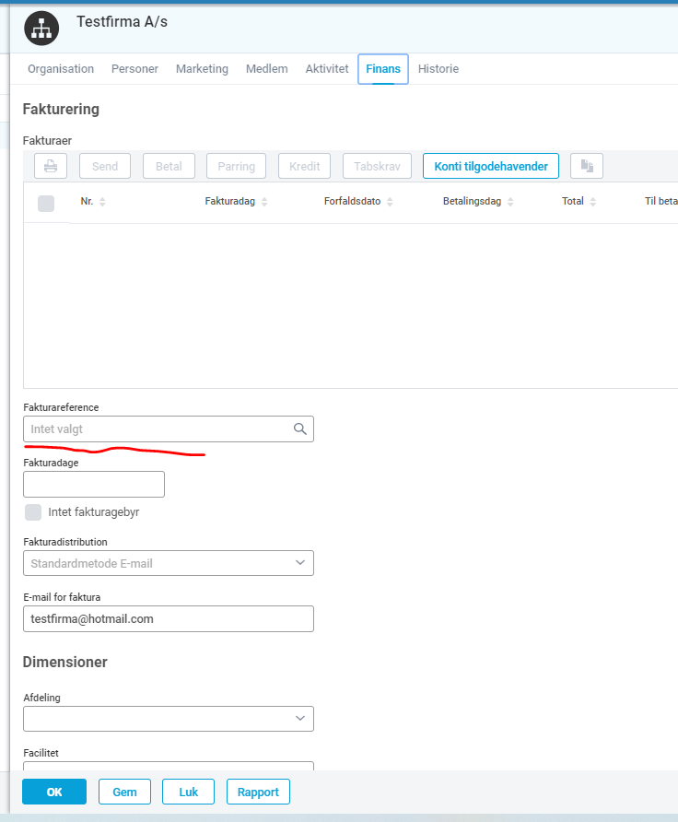Click the print invoice icon button
678x822 pixels.
[51, 166]
